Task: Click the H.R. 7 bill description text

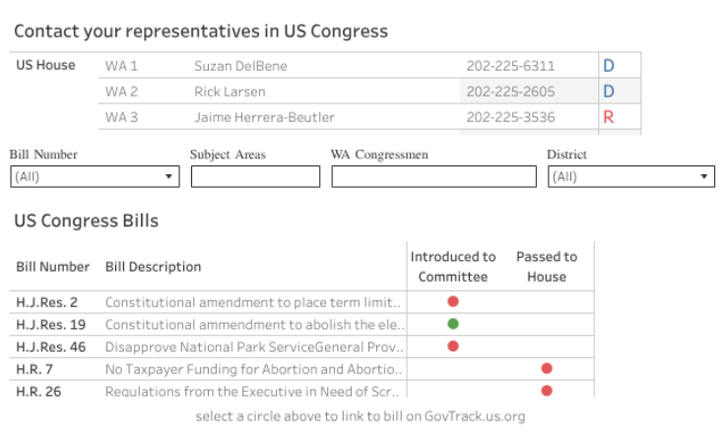Action: tap(254, 368)
